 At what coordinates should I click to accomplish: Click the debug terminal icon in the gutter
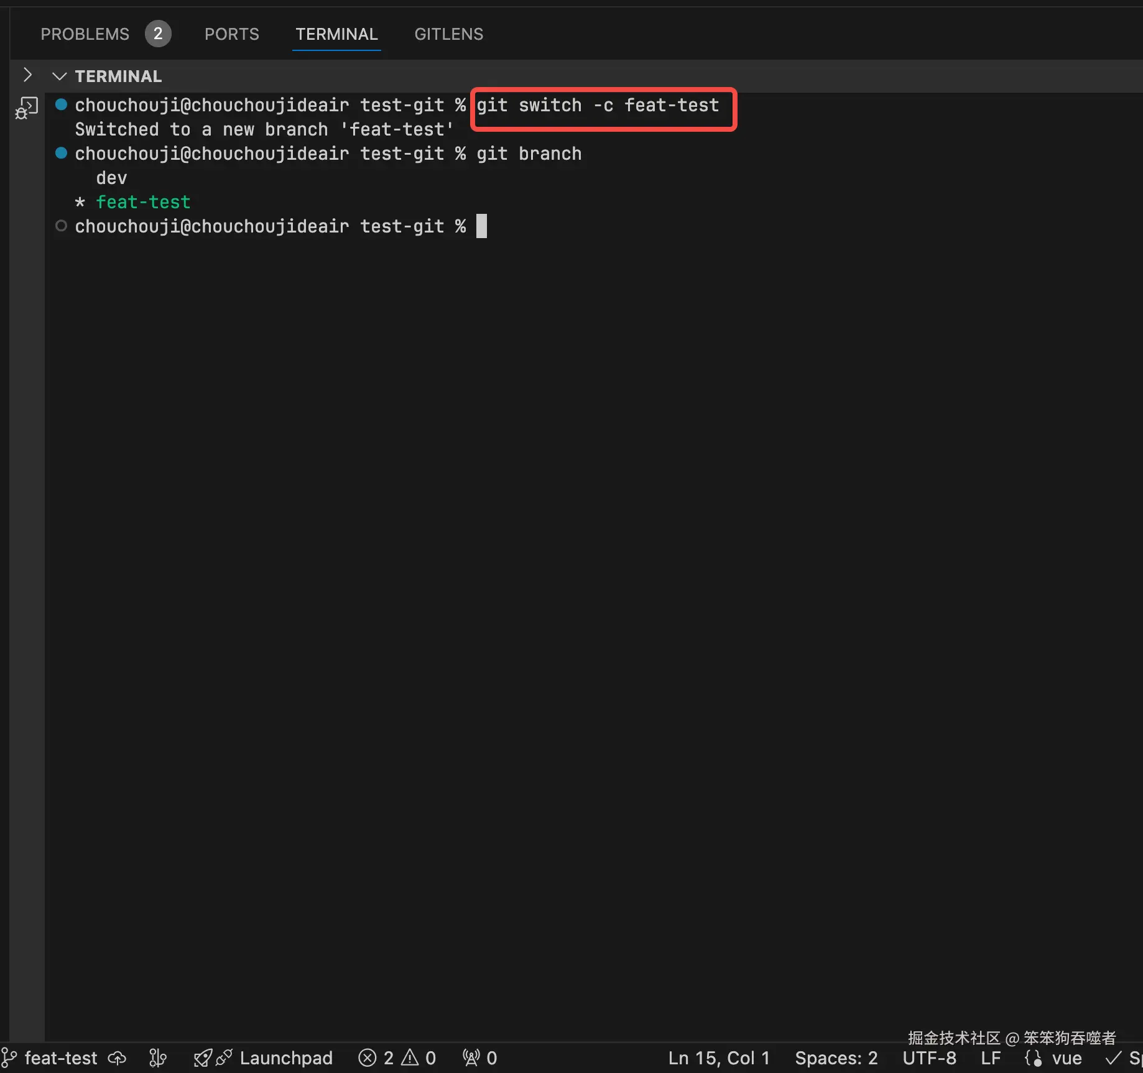pyautogui.click(x=27, y=108)
